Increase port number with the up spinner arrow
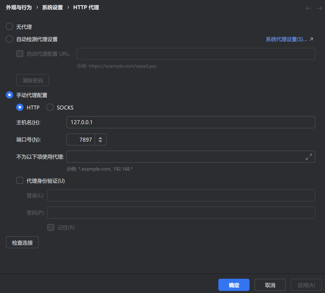The width and height of the screenshot is (325, 293). tap(100, 137)
